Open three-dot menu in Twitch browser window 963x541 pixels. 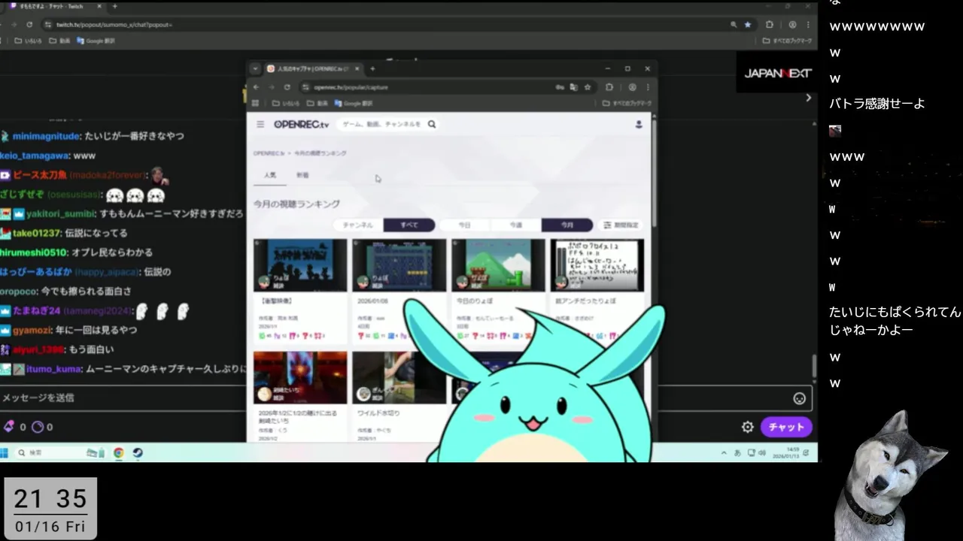[x=808, y=25]
